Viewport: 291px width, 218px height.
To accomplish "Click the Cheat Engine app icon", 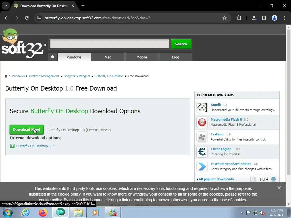I will click(x=202, y=152).
